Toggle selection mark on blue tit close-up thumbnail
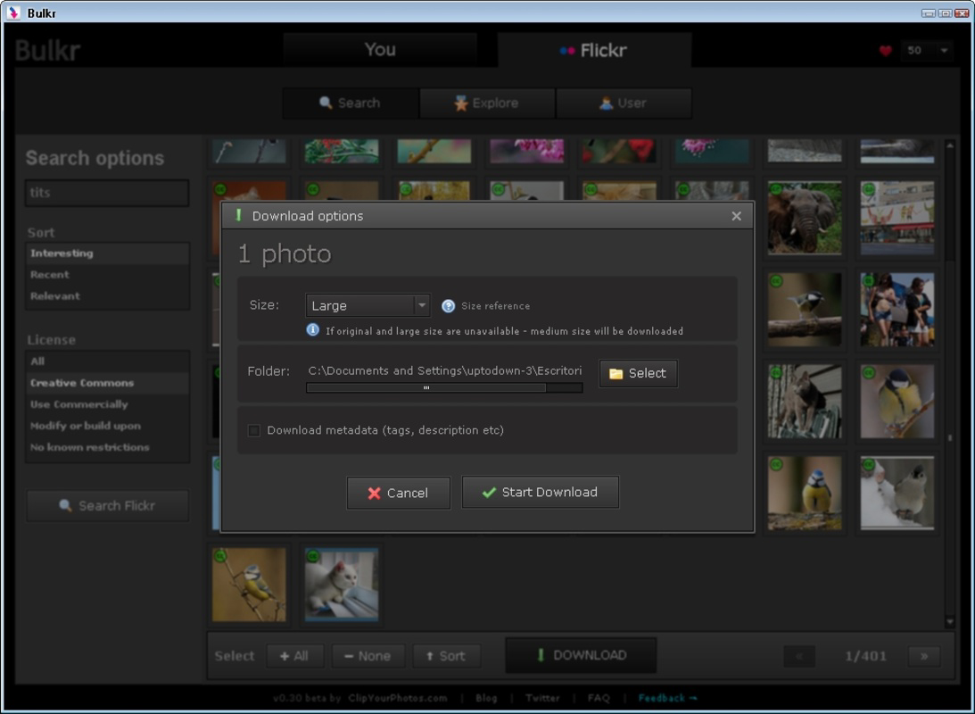 [869, 372]
